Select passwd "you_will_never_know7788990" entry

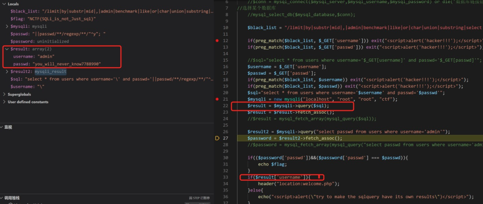57,64
